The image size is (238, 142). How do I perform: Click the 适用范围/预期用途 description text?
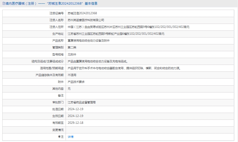point(124,68)
